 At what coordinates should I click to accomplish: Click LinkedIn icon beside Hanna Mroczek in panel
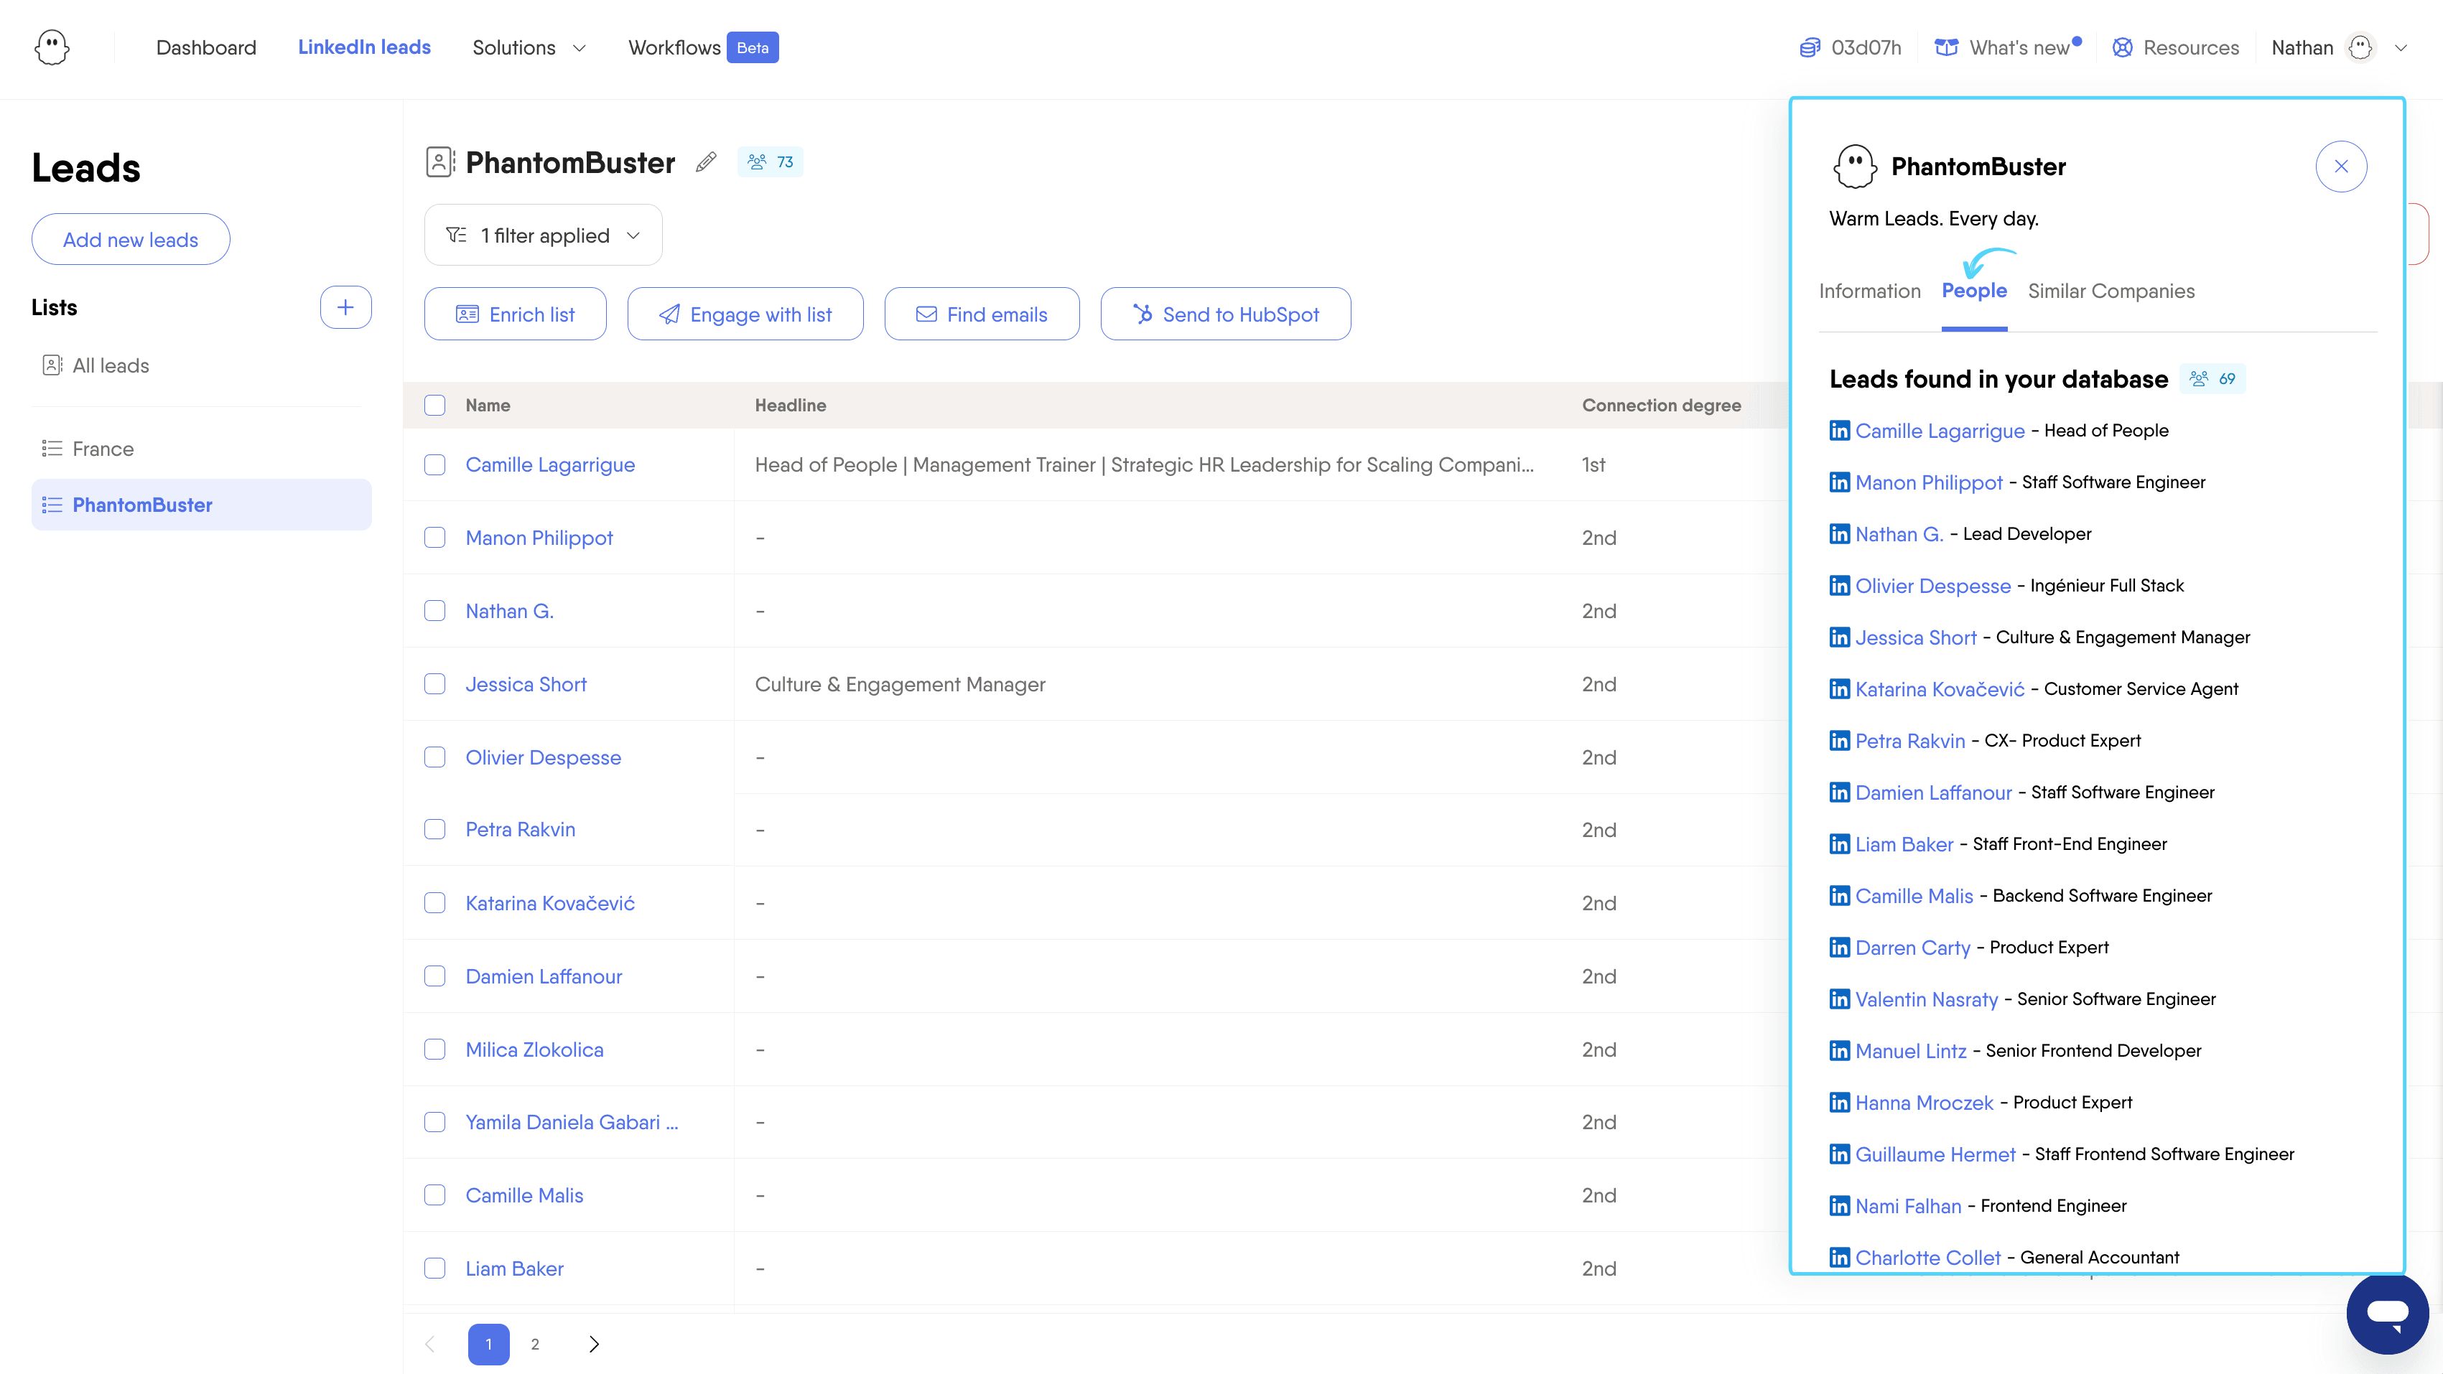point(1839,1103)
